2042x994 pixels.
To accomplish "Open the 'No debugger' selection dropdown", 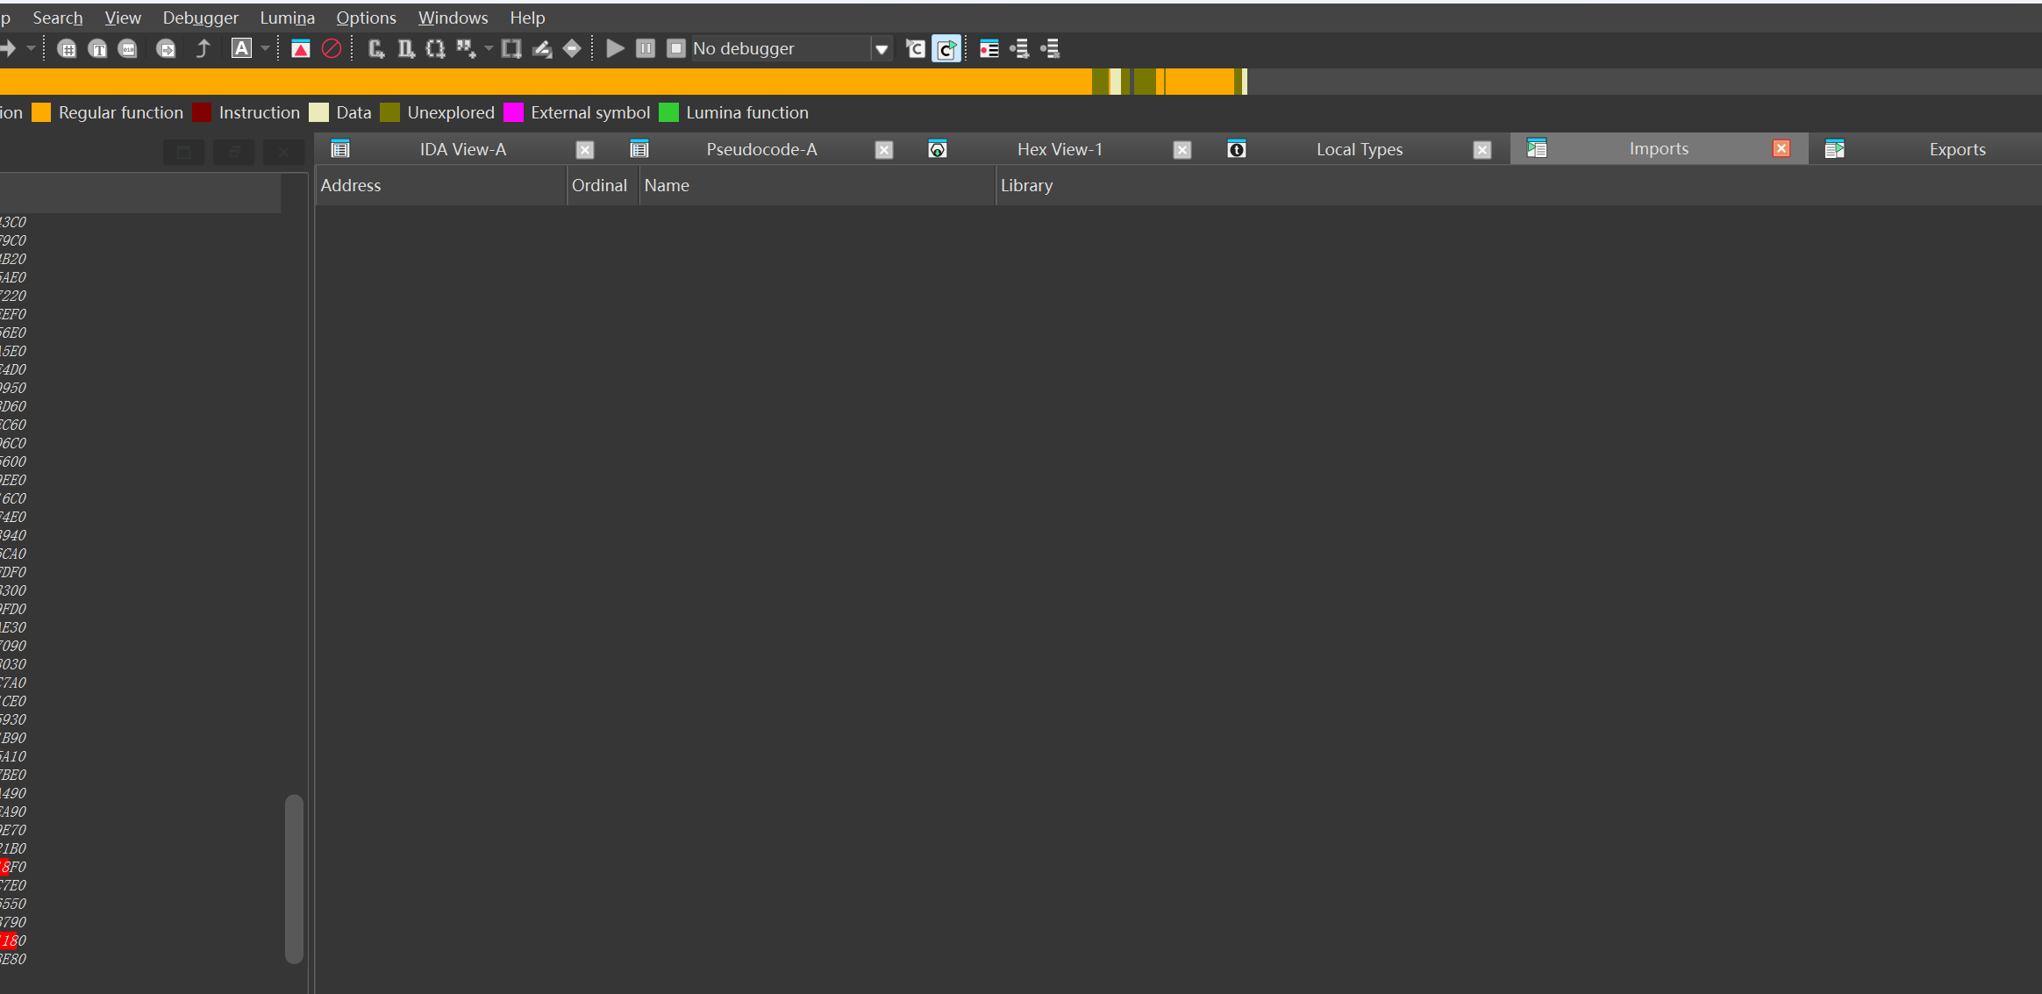I will 882,48.
